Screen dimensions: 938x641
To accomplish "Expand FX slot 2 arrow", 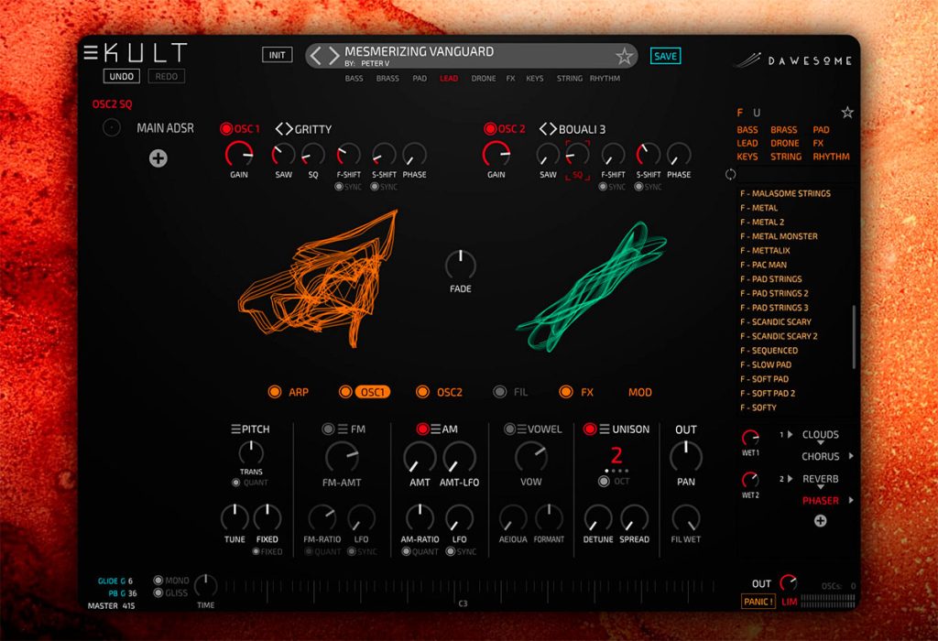I will coord(791,479).
